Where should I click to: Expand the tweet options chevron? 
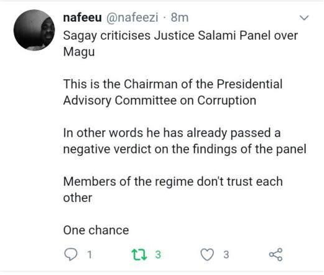point(304,18)
